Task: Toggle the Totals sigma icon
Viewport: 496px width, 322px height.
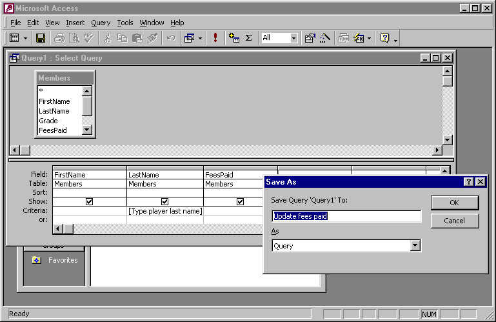Action: (249, 38)
